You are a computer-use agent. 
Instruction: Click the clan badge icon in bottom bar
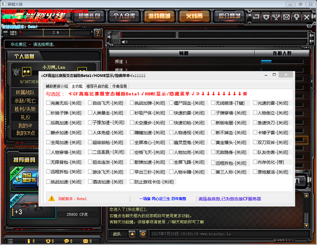click(x=48, y=241)
